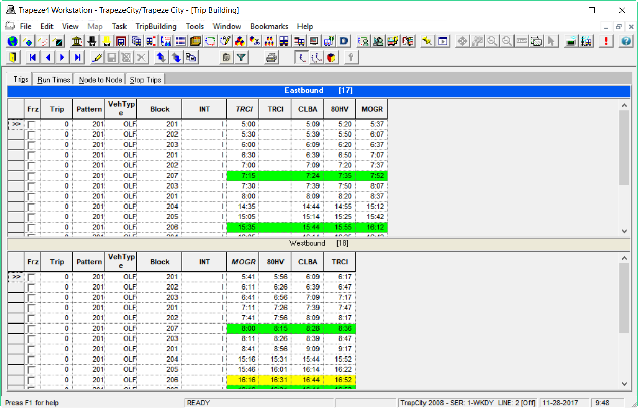The width and height of the screenshot is (638, 408).
Task: Click the copy records icon
Action: click(190, 57)
